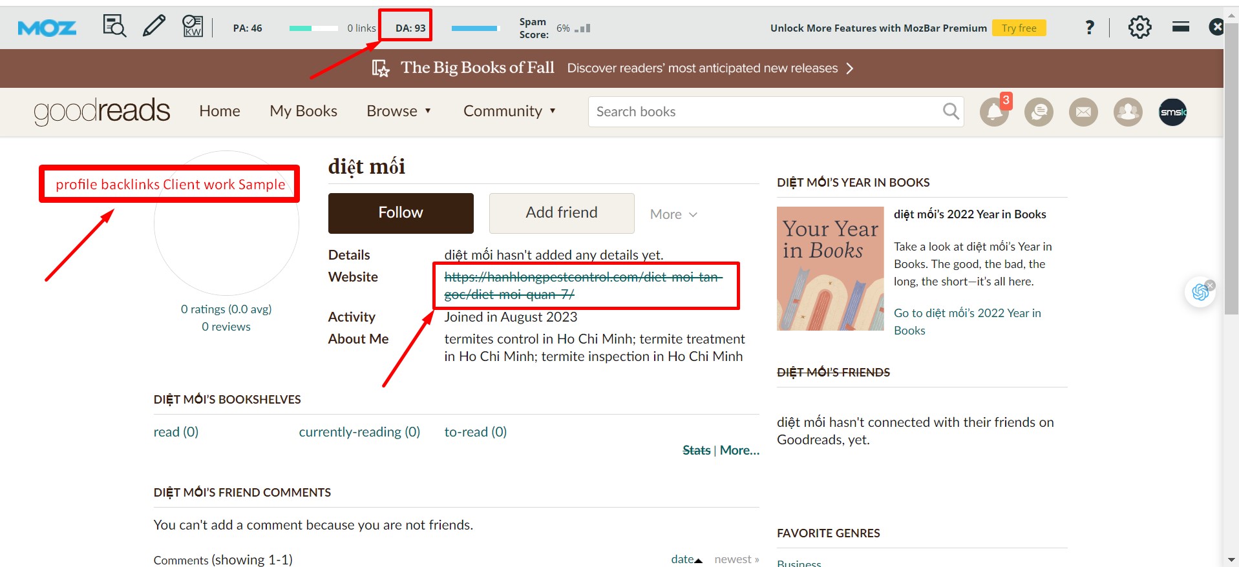This screenshot has height=567, width=1239.
Task: Open friend requests icon
Action: [1128, 112]
